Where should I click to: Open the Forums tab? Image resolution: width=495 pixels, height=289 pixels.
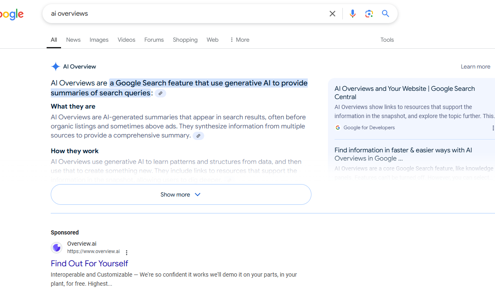click(154, 40)
